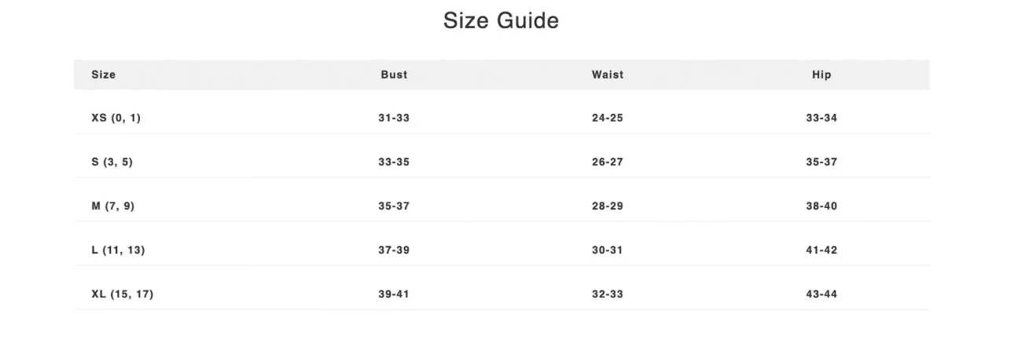Screen dimensions: 1014x339
Task: Select bust measurement 31-33
Action: 394,118
